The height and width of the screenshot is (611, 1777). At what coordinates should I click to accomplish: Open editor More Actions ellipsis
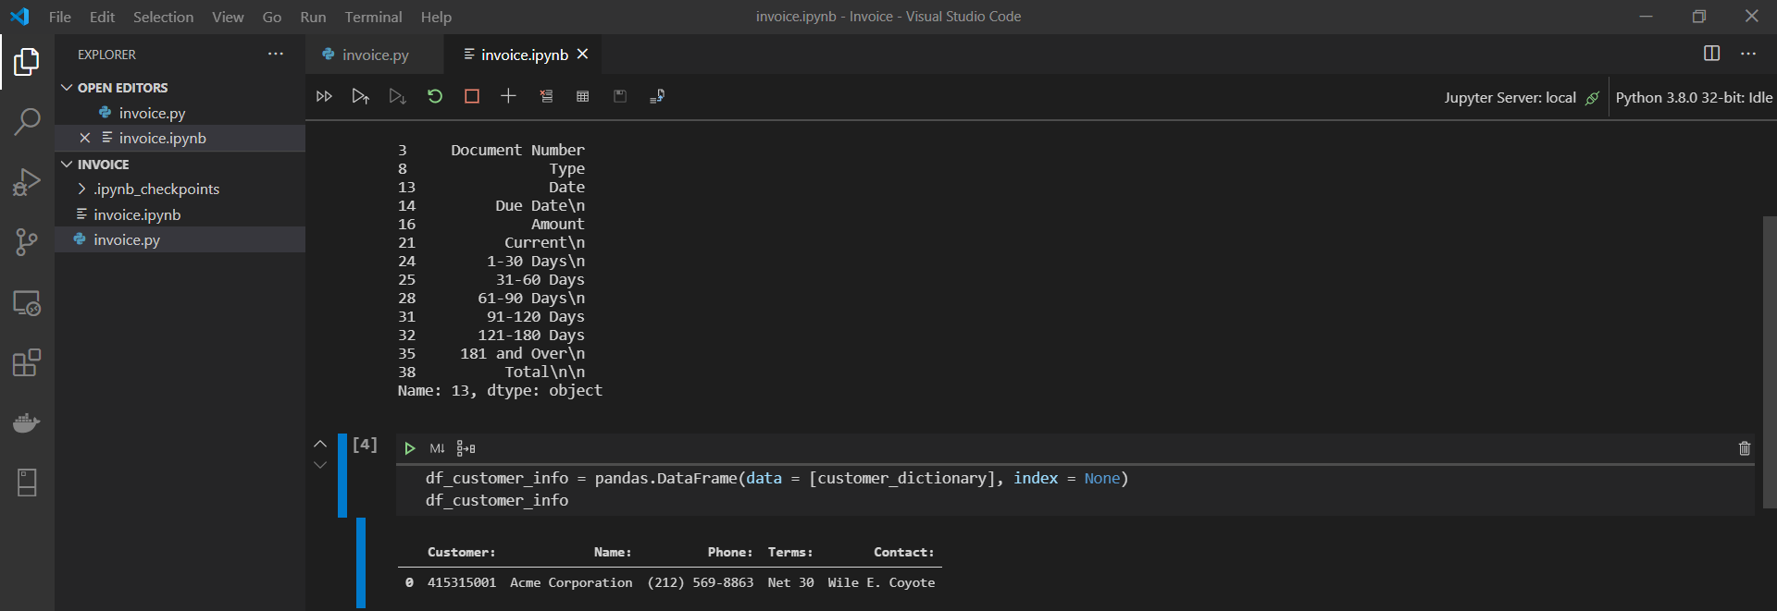tap(1748, 54)
